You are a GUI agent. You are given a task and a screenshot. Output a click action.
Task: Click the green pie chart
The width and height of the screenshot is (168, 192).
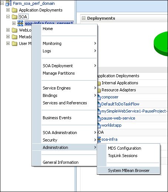click(x=161, y=44)
